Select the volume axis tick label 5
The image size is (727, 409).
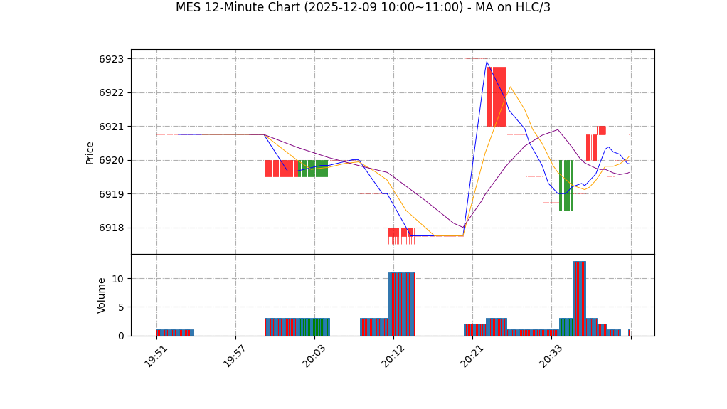coord(120,307)
